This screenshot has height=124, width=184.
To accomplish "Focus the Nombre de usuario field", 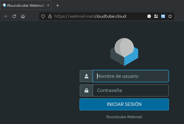I will coord(131,76).
